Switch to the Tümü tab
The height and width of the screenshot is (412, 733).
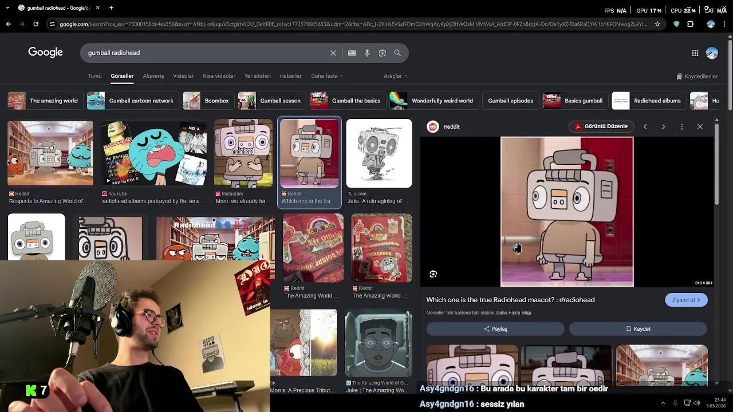(94, 76)
